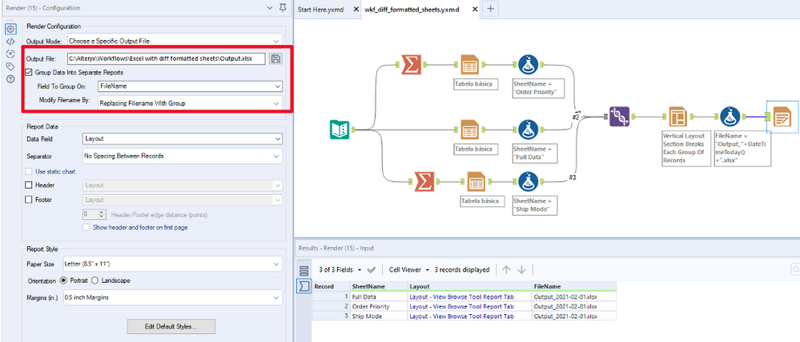Open the annotation tag icon in sidebar
Viewport: 800px width, 342px height.
pyautogui.click(x=10, y=66)
